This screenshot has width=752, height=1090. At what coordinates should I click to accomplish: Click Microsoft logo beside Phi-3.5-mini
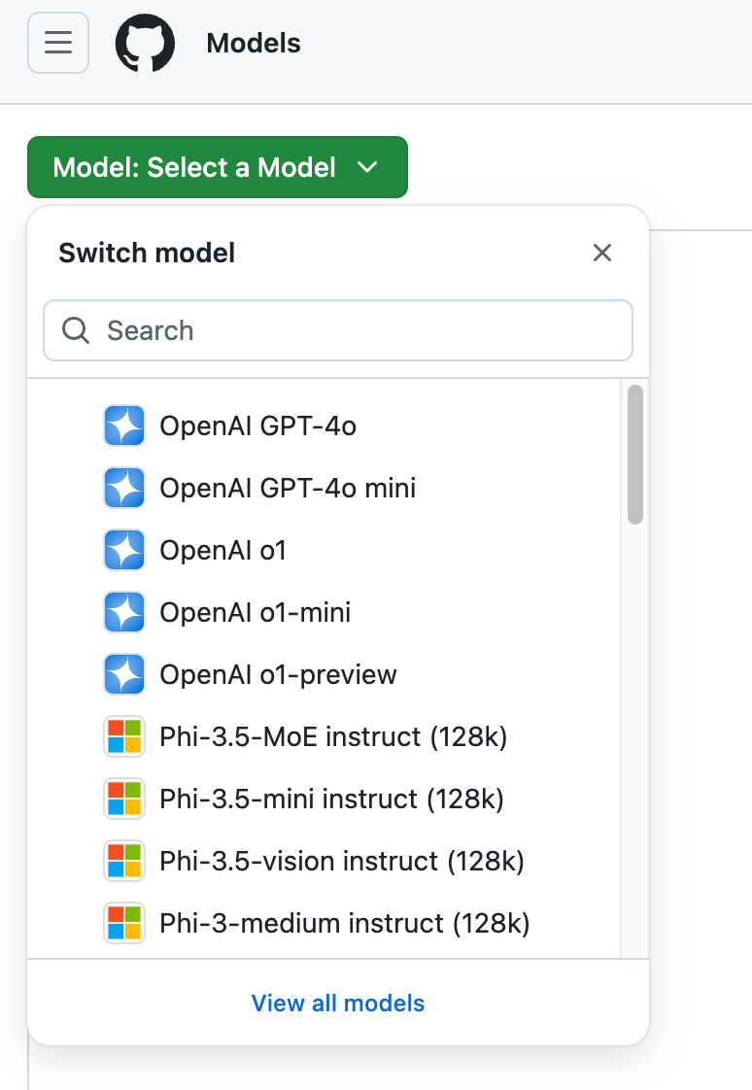click(124, 799)
